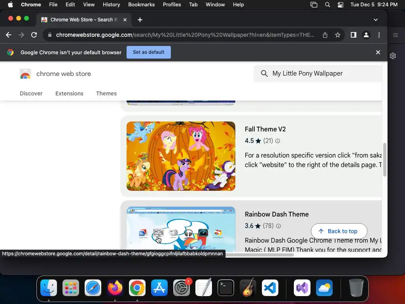Open the Trash in the dock
Screen dimensions: 405x304
click(x=356, y=288)
